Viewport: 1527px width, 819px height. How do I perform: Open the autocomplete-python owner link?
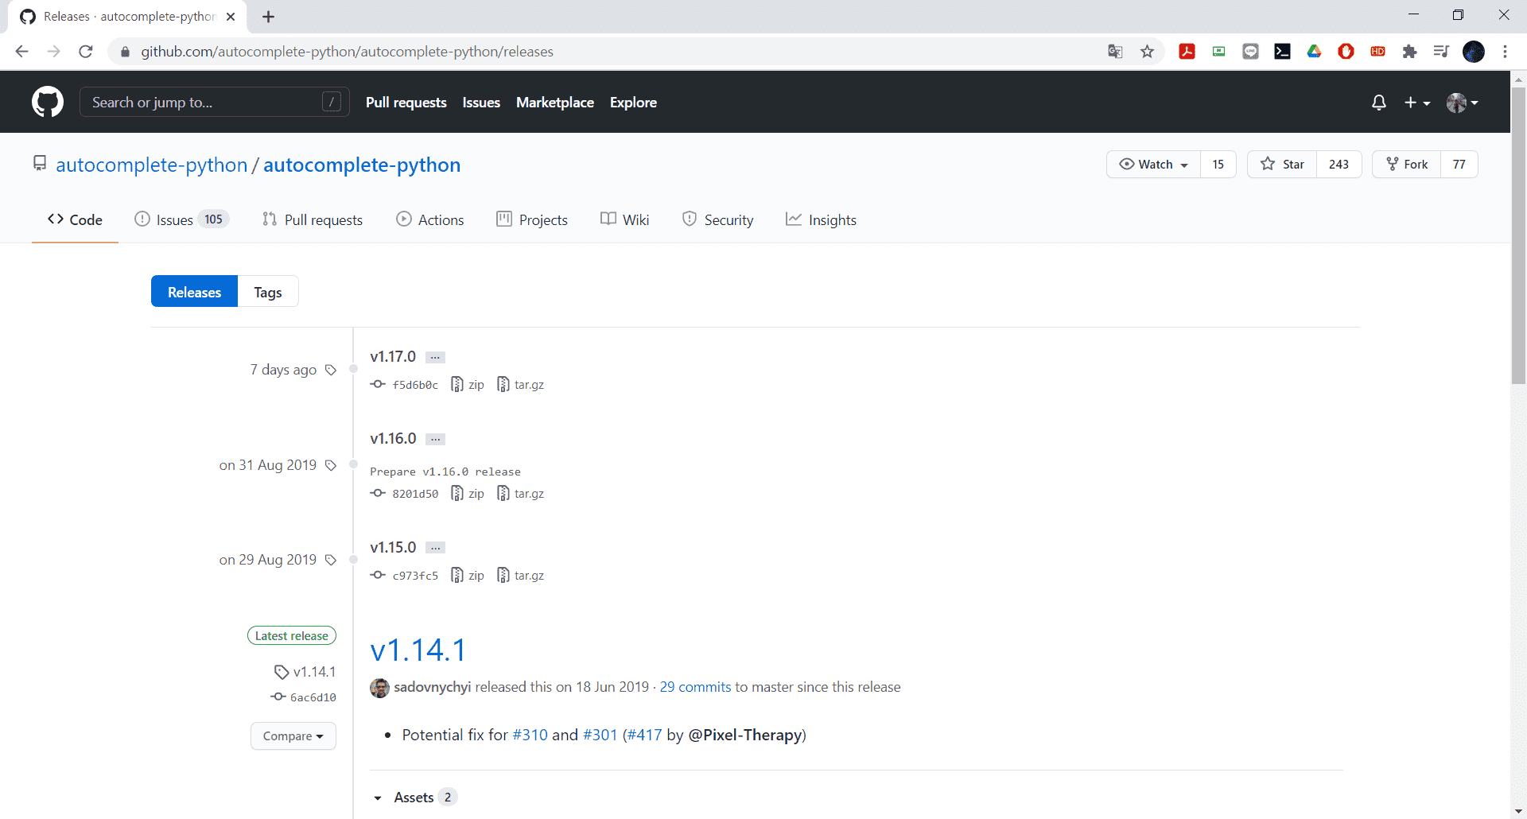coord(152,165)
